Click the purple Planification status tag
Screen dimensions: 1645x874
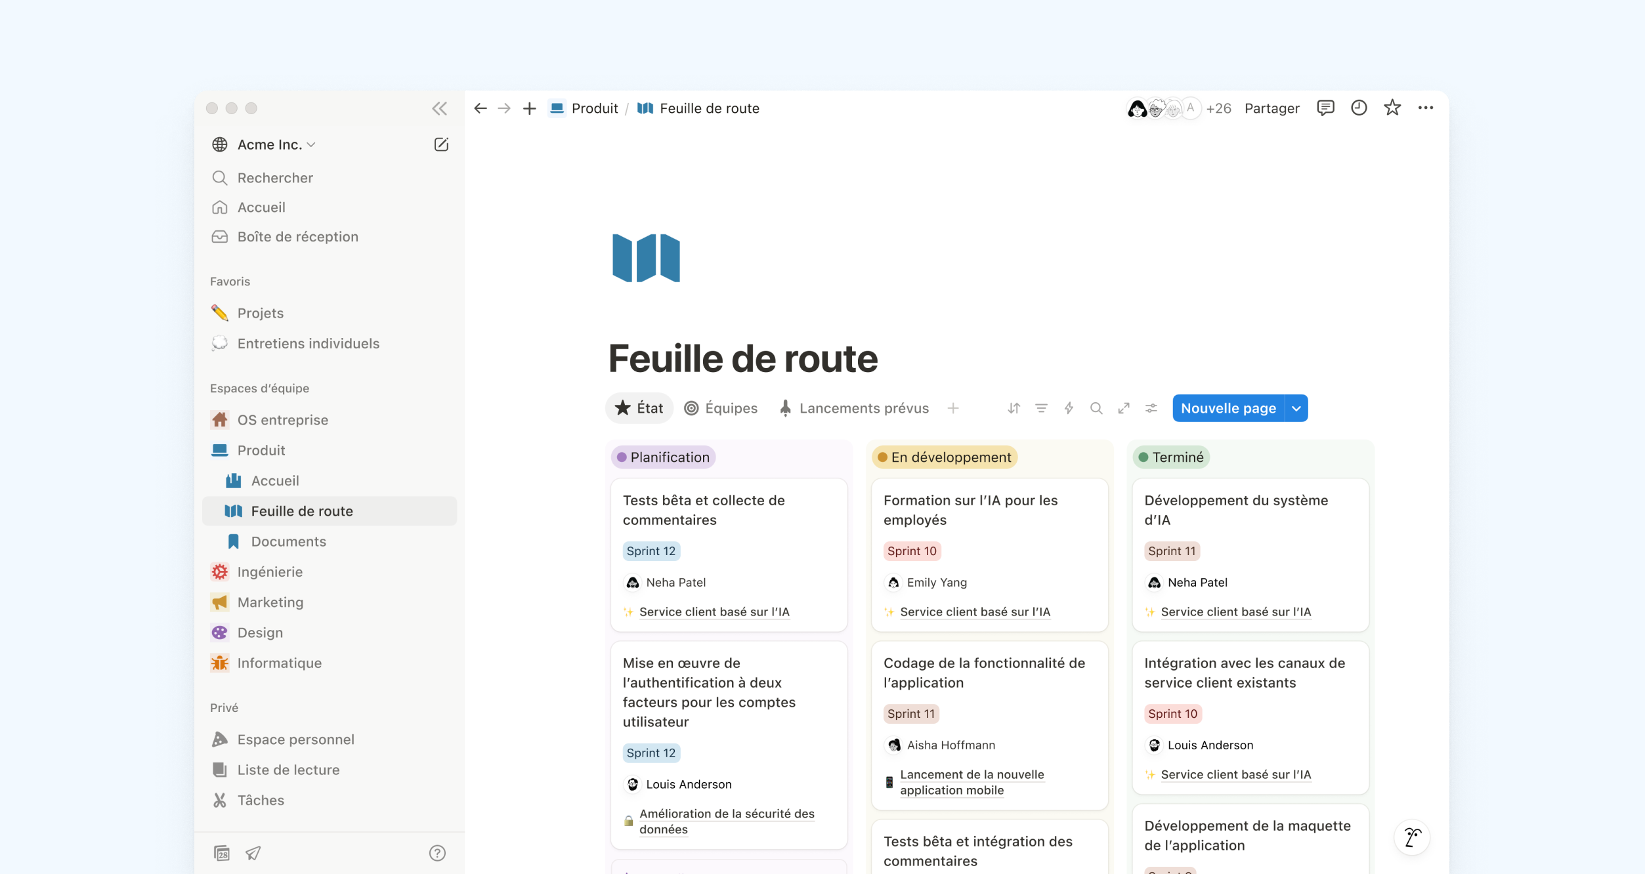(663, 457)
